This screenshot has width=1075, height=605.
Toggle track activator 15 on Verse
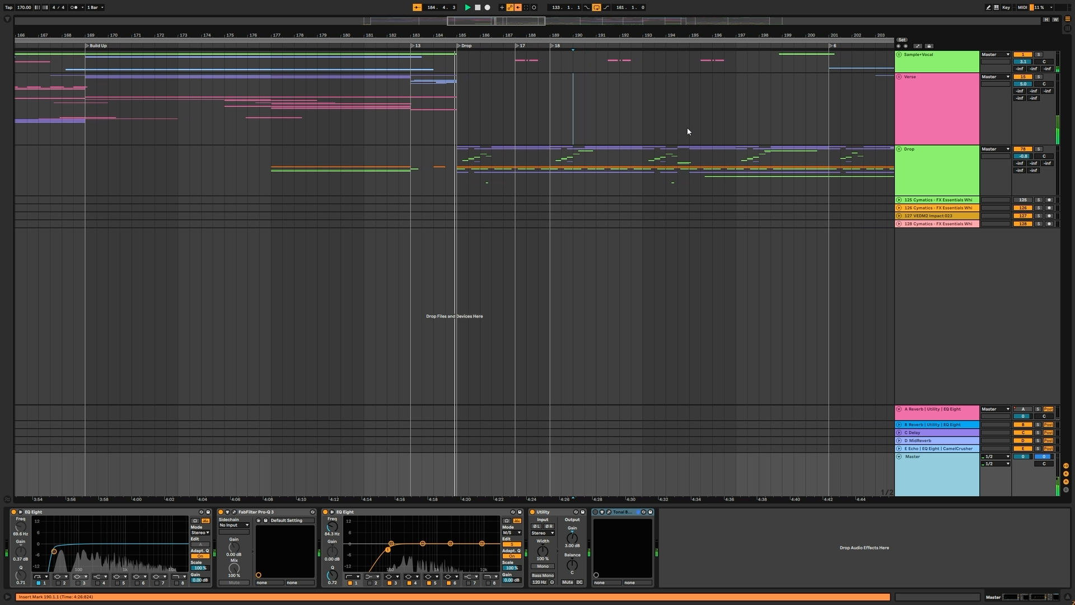point(1023,77)
